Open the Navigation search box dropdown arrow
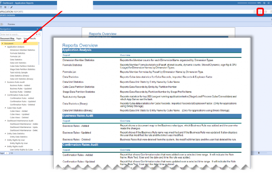Screen dimensions: 272x174 coord(39,34)
